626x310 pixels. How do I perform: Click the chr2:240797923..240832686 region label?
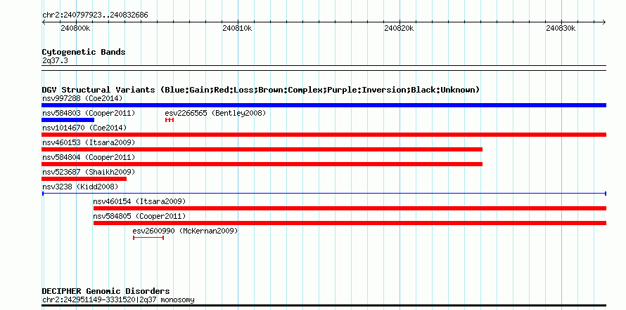point(95,15)
